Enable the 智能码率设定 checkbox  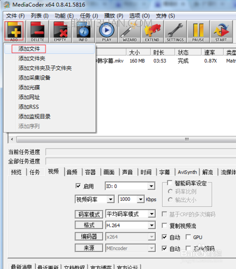point(170,183)
